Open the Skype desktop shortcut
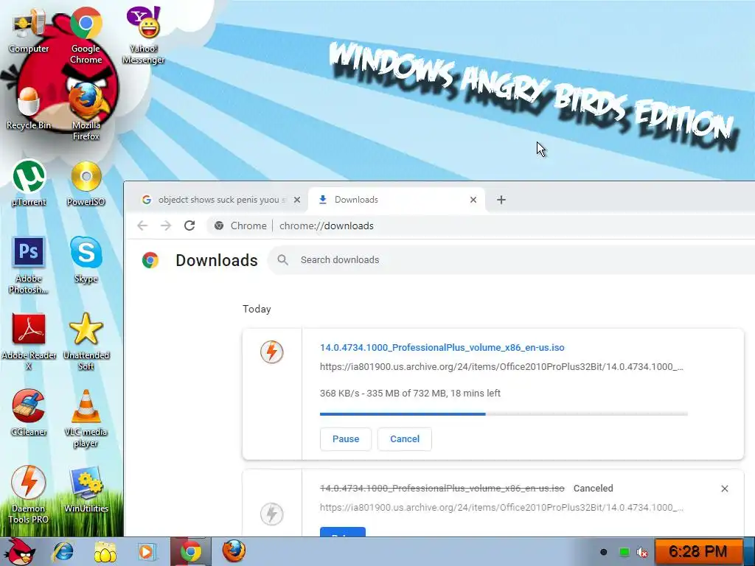 [x=86, y=260]
